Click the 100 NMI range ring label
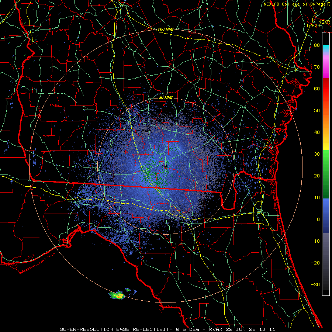 166,29
